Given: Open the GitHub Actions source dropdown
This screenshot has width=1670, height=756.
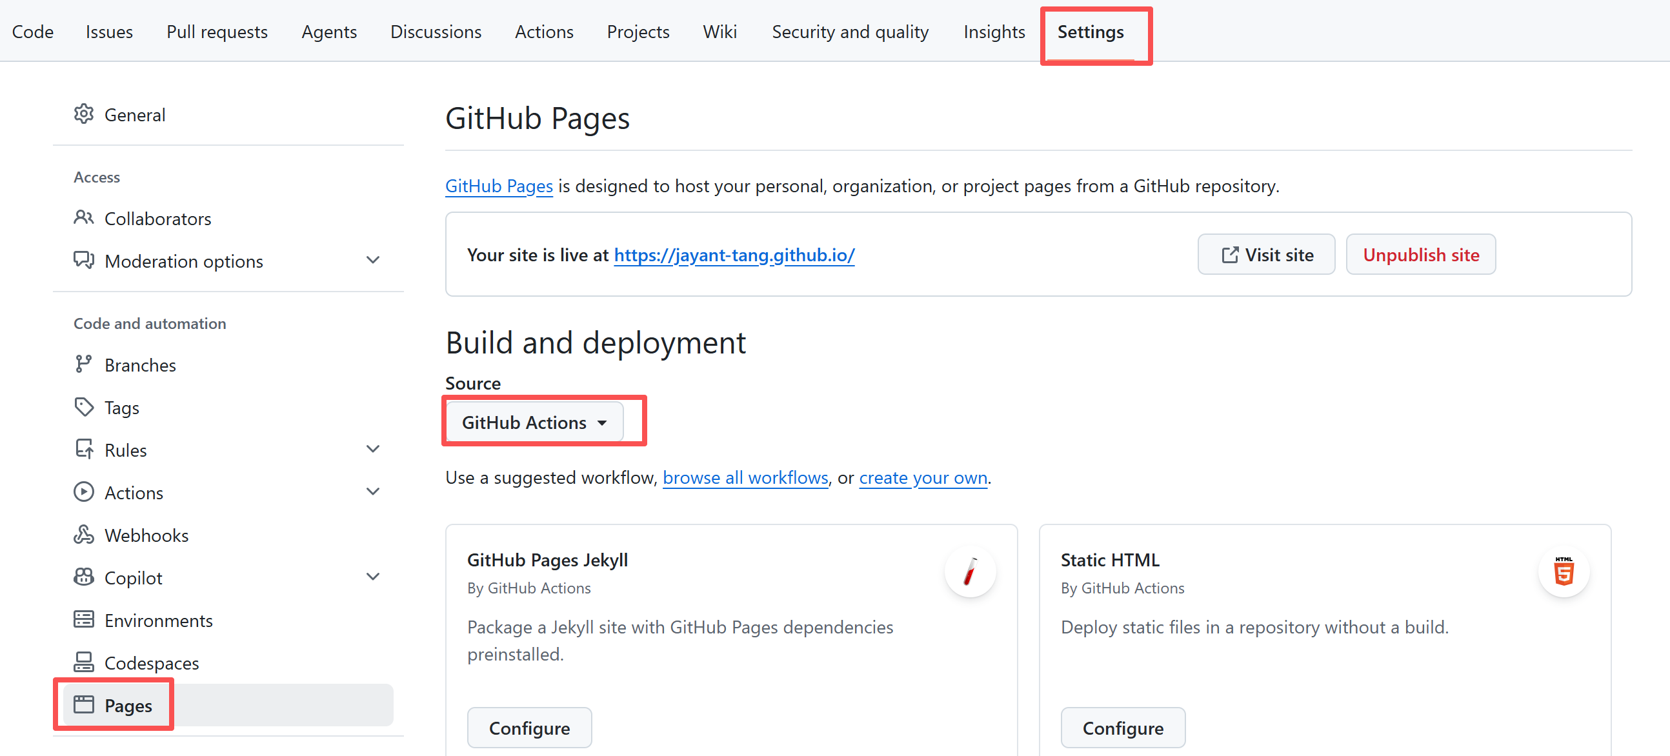Looking at the screenshot, I should (x=535, y=423).
